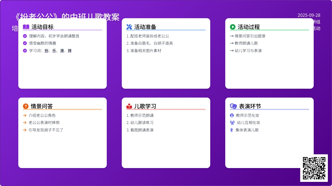Click the checkmark beside 理解内容，初步学会朗诵整首
This screenshot has height=186, width=332.
coord(25,36)
